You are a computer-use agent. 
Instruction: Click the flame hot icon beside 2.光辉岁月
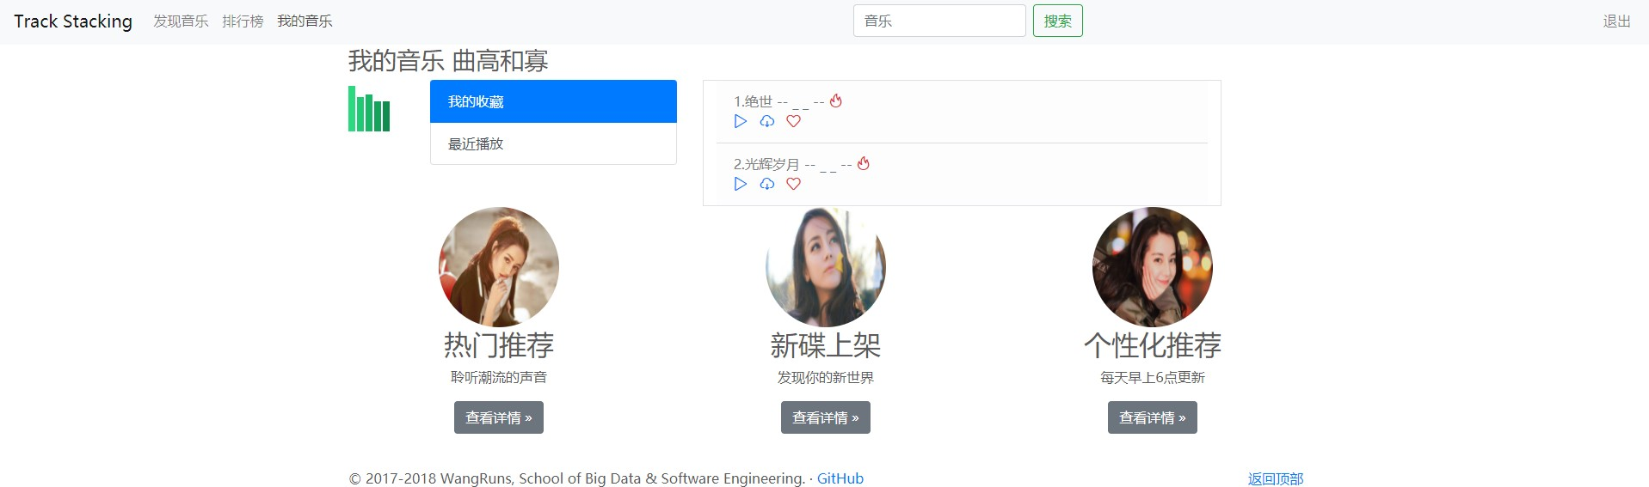[x=864, y=164]
